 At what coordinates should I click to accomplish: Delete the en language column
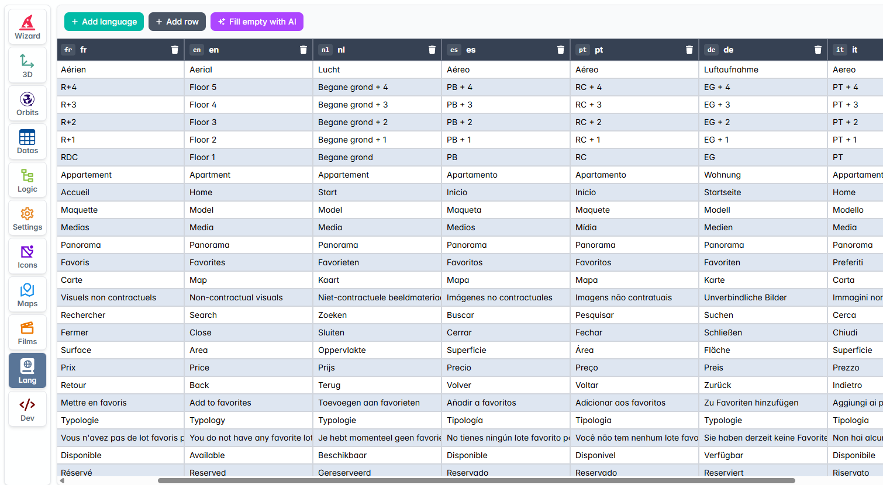tap(303, 50)
